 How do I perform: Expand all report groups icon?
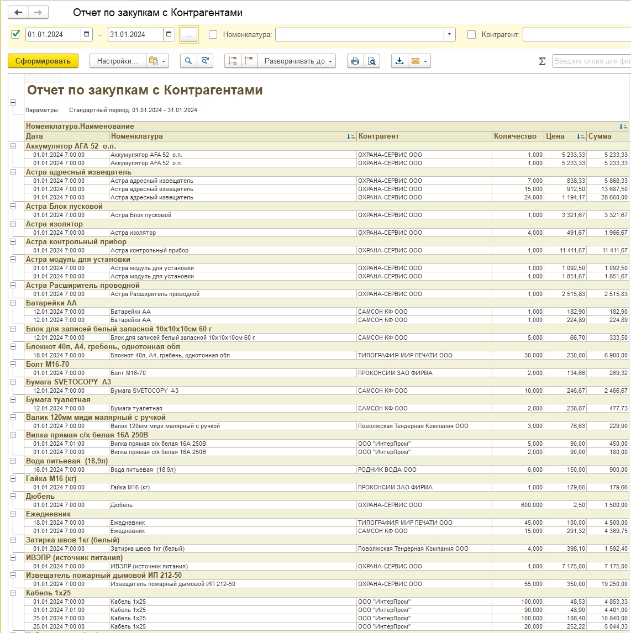pos(249,61)
